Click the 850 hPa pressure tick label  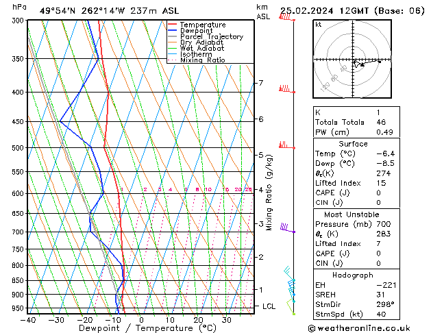pyautogui.click(x=19, y=281)
